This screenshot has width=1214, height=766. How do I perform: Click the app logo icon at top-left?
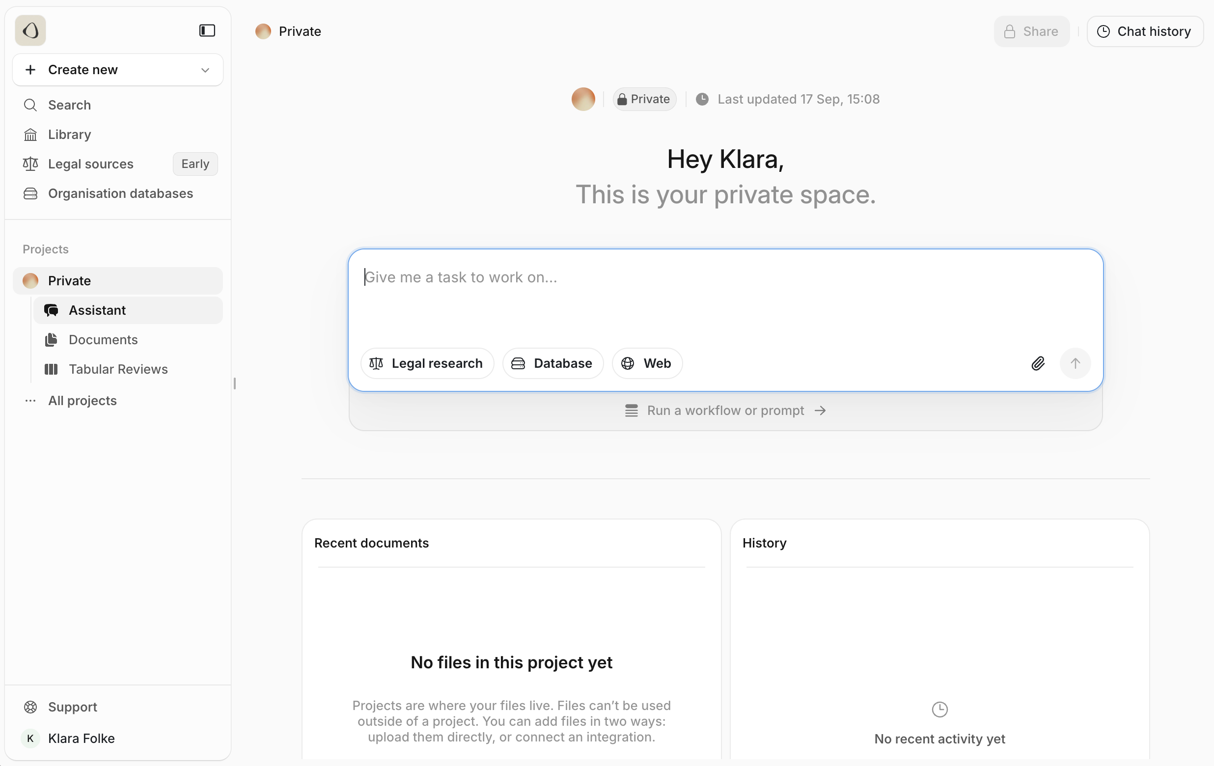coord(30,31)
